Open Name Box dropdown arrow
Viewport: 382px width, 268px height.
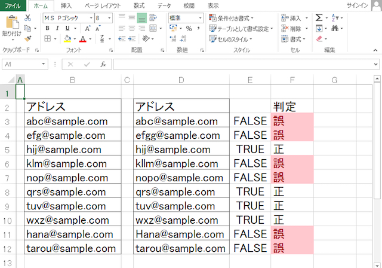tap(44, 64)
